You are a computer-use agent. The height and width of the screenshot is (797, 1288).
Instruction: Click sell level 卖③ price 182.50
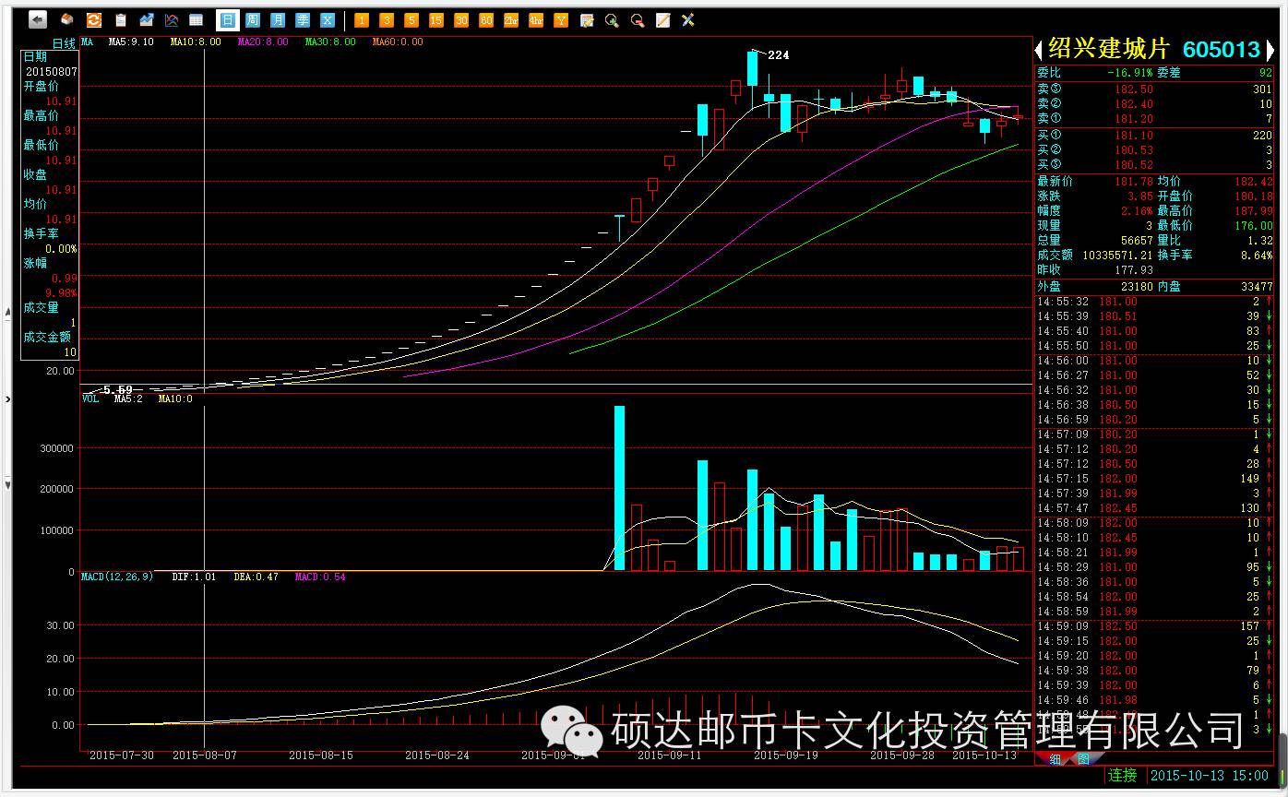pyautogui.click(x=1133, y=89)
